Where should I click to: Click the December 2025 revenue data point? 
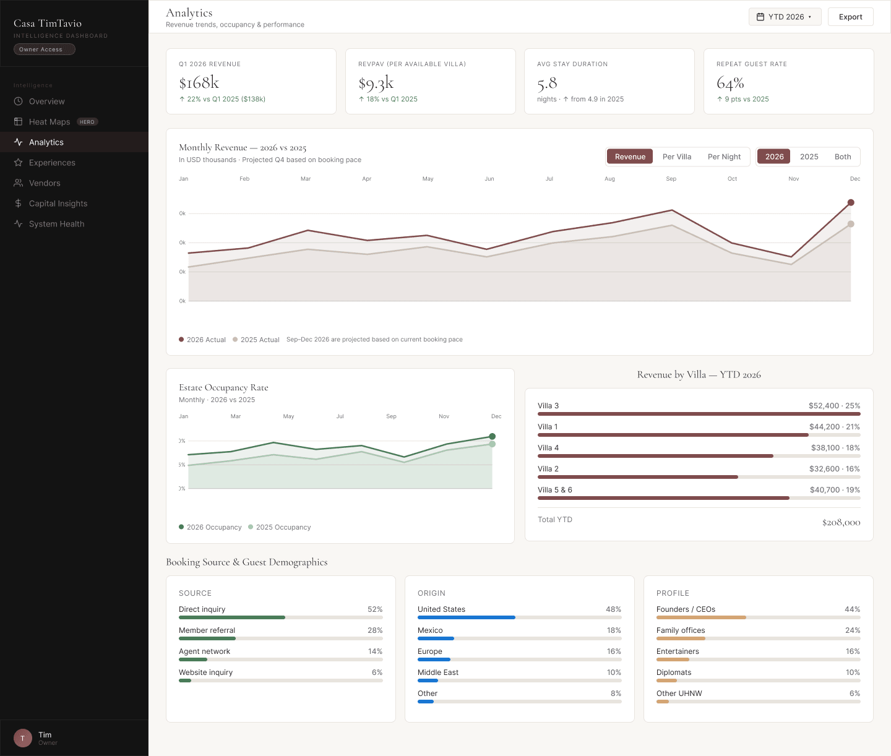click(851, 224)
